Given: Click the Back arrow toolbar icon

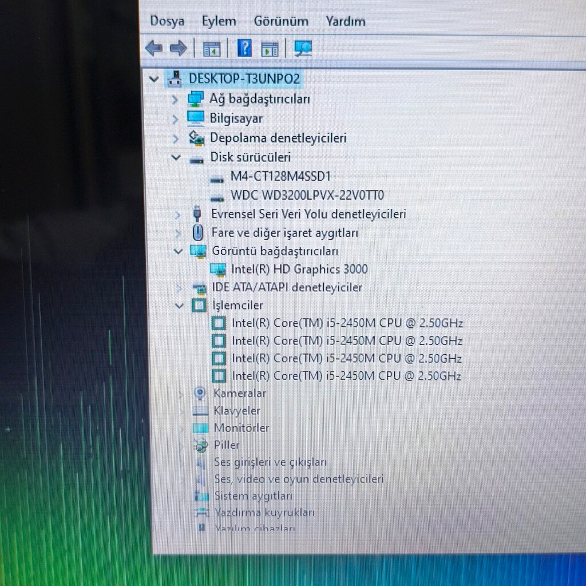Looking at the screenshot, I should pos(153,48).
